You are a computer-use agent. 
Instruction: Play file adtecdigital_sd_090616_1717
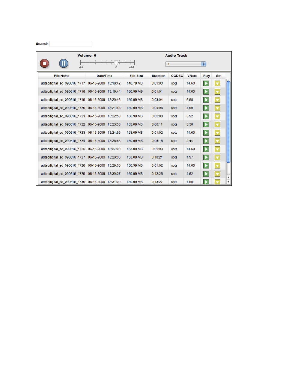206,84
